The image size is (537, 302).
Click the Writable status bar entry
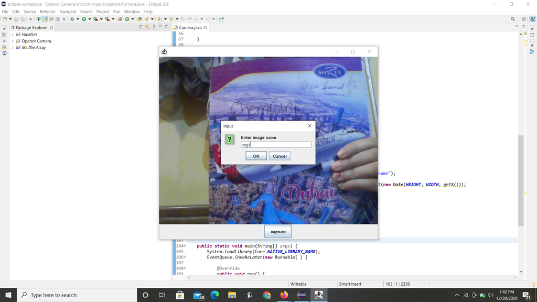pos(298,284)
